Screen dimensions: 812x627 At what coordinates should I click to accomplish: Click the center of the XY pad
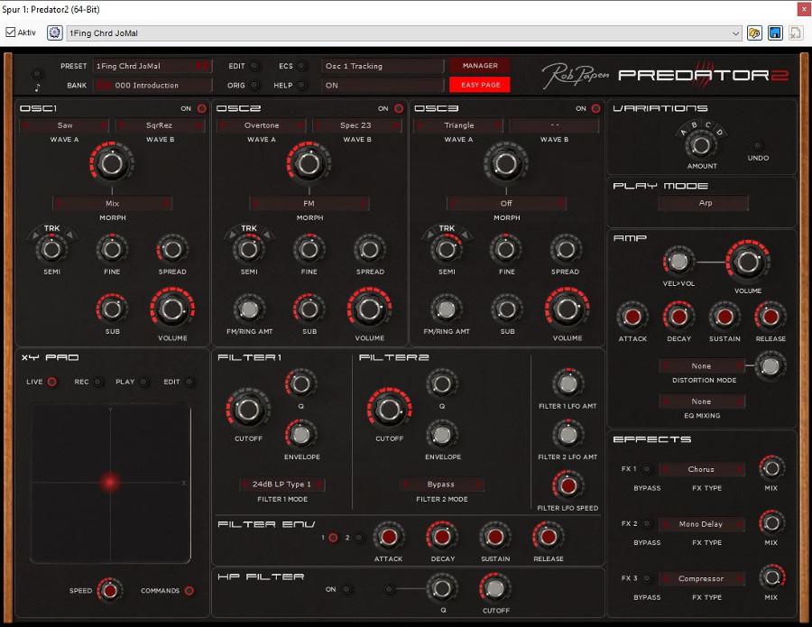[110, 483]
